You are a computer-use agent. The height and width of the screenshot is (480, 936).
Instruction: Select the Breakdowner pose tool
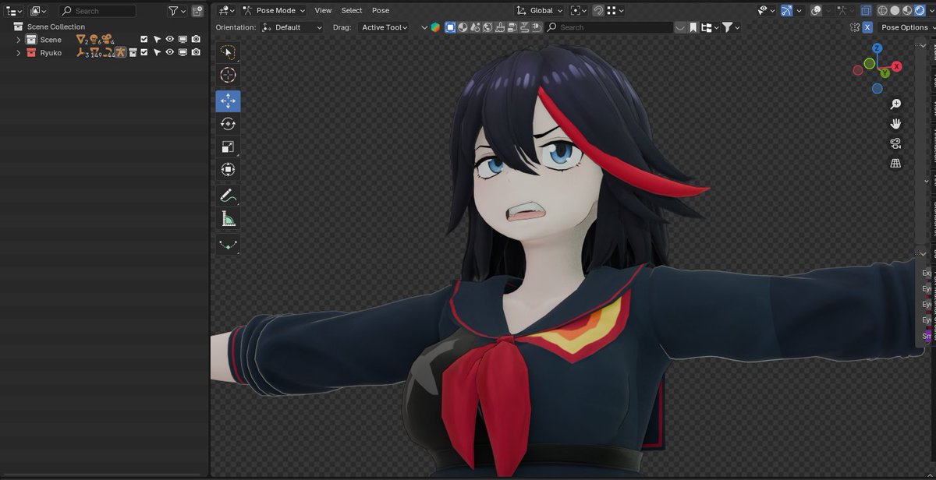[x=228, y=244]
